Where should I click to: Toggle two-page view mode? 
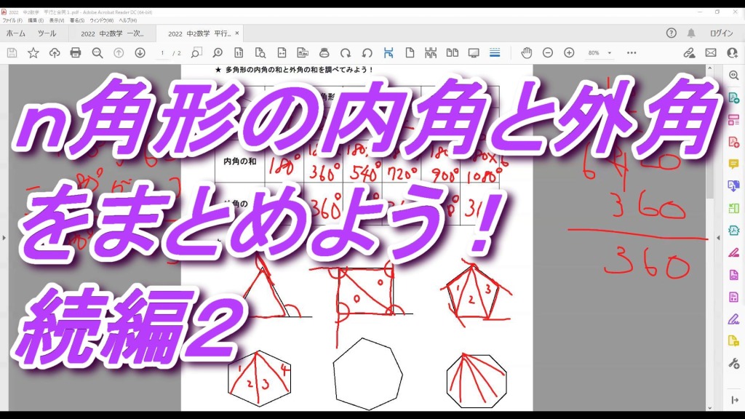click(x=453, y=53)
